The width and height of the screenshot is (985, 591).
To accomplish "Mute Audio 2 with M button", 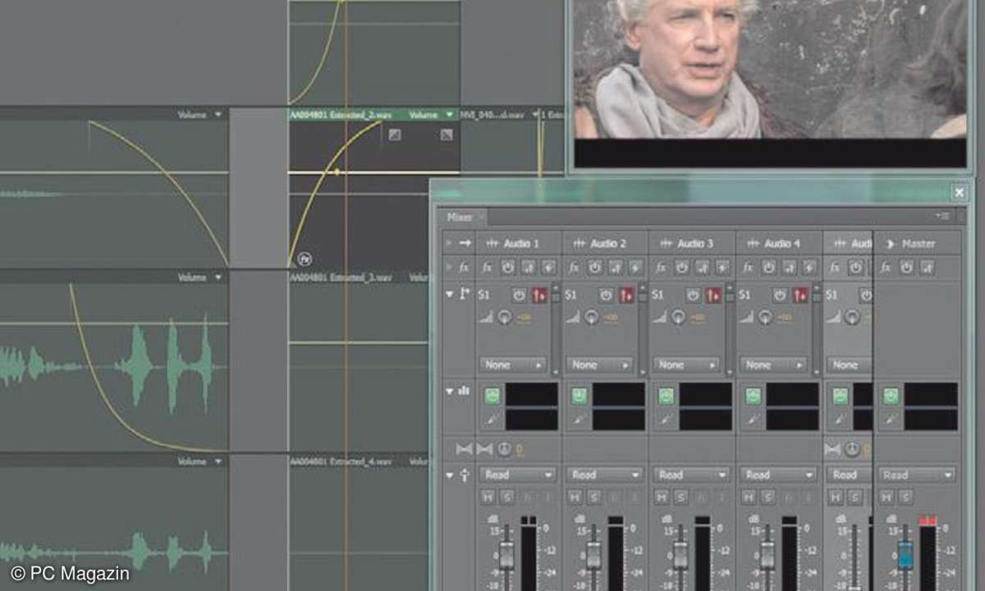I will (x=575, y=497).
